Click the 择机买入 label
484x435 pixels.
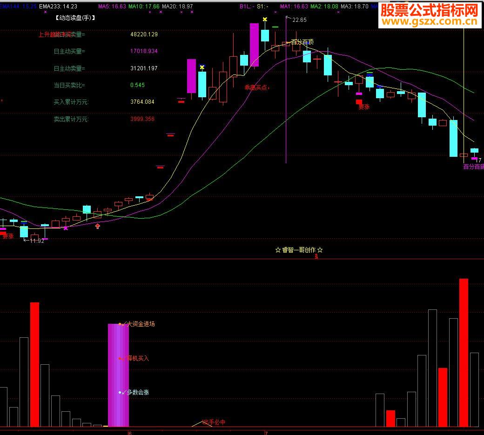(138, 359)
